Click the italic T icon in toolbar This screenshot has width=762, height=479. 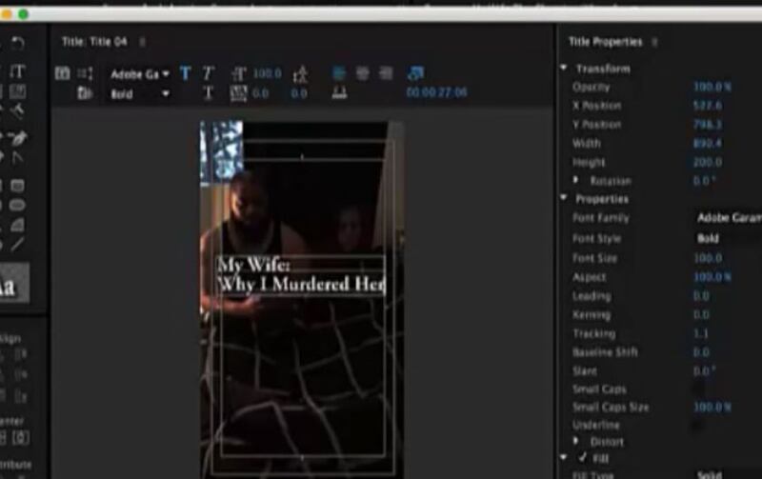[x=208, y=73]
